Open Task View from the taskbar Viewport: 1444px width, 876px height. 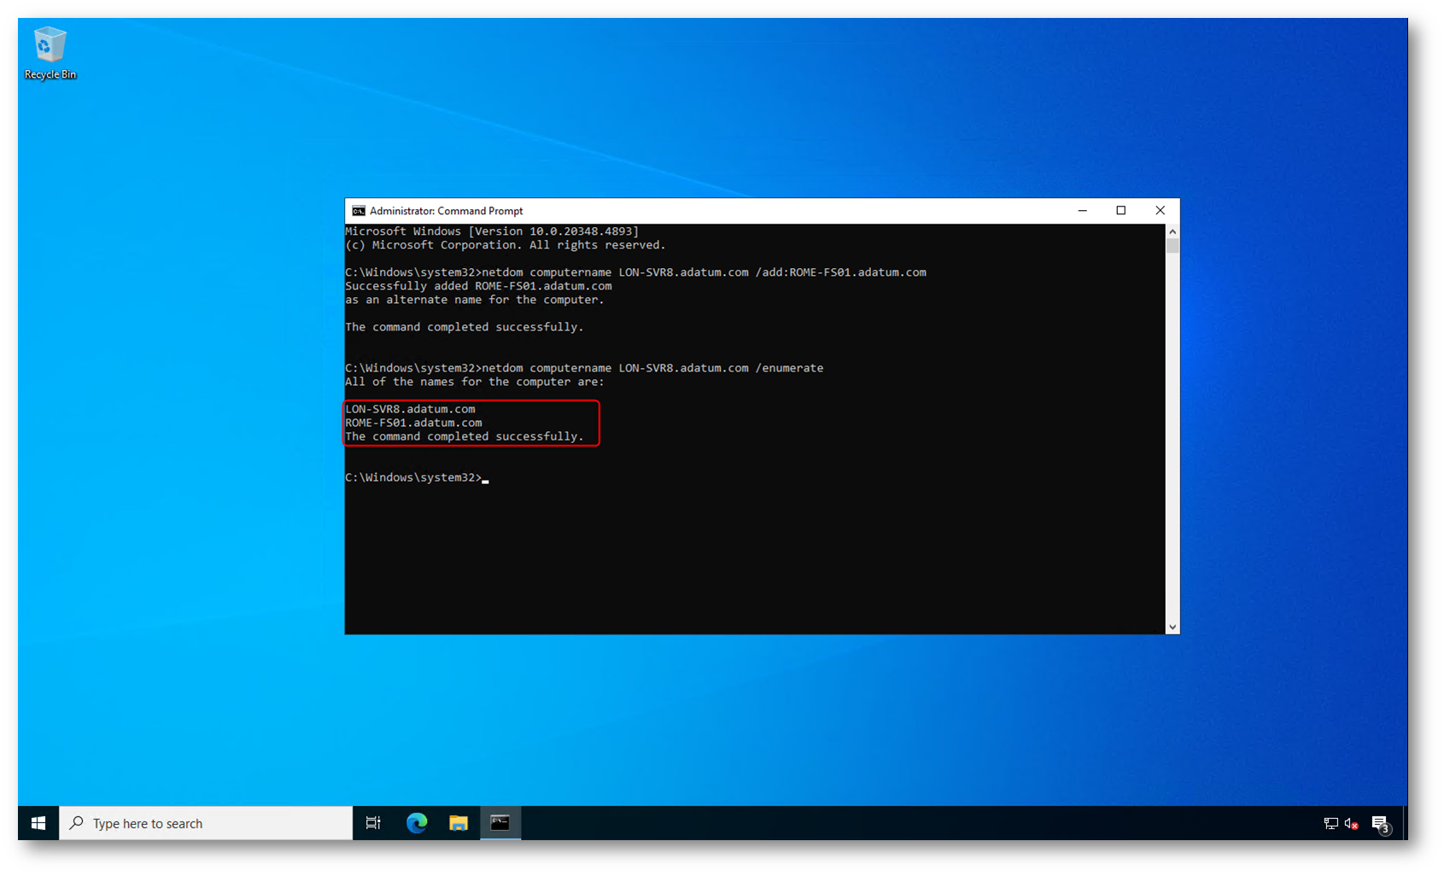point(373,823)
